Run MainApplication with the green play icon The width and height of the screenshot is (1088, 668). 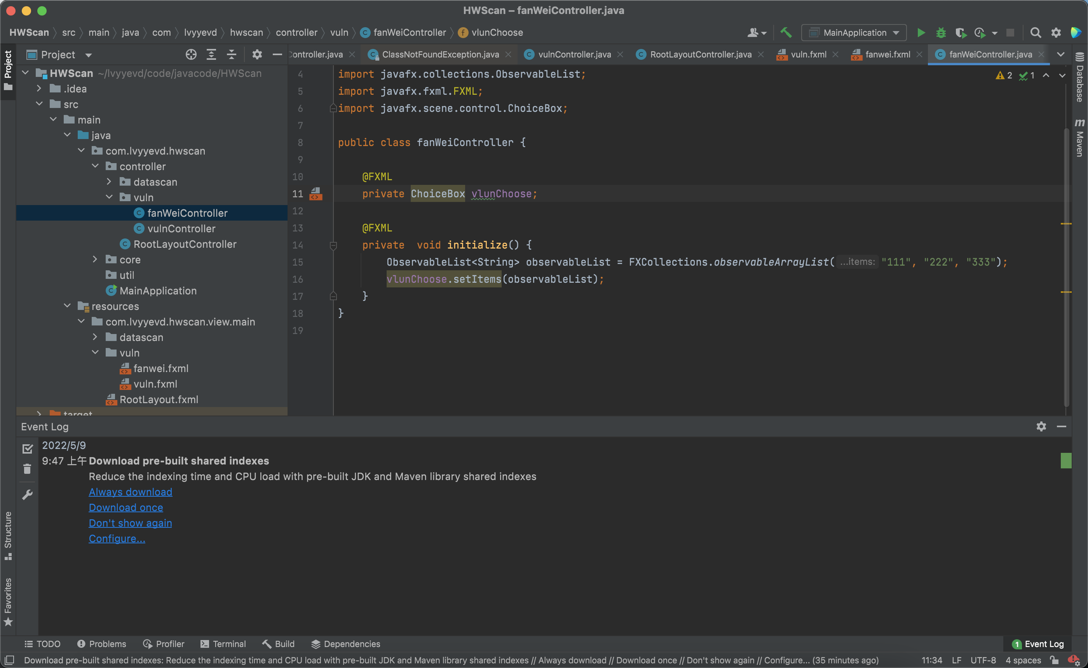point(921,33)
